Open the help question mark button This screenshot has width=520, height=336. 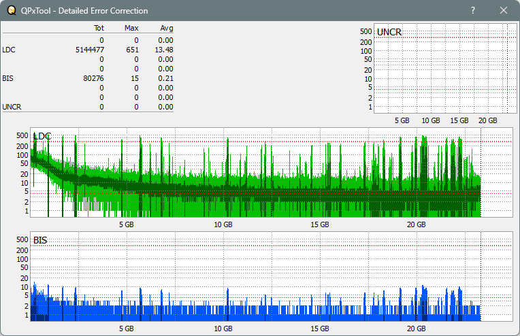(x=473, y=11)
